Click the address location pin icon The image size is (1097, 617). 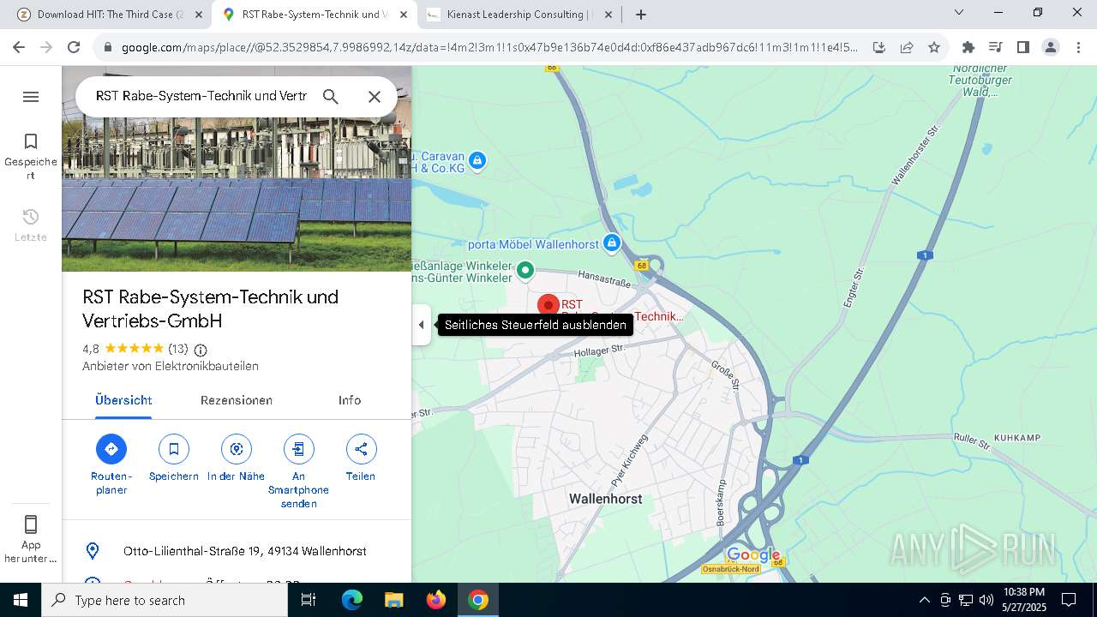click(x=93, y=551)
